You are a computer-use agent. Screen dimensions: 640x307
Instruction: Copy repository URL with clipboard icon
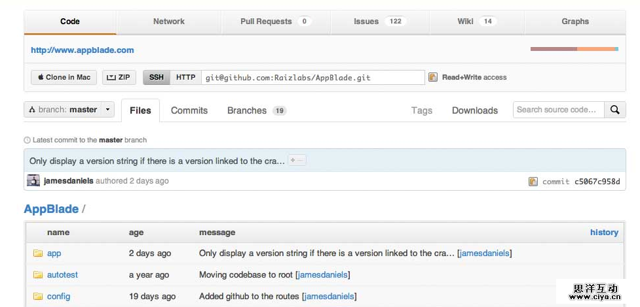click(x=432, y=77)
